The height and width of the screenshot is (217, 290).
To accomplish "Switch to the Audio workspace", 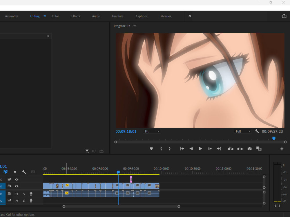I will click(x=96, y=16).
